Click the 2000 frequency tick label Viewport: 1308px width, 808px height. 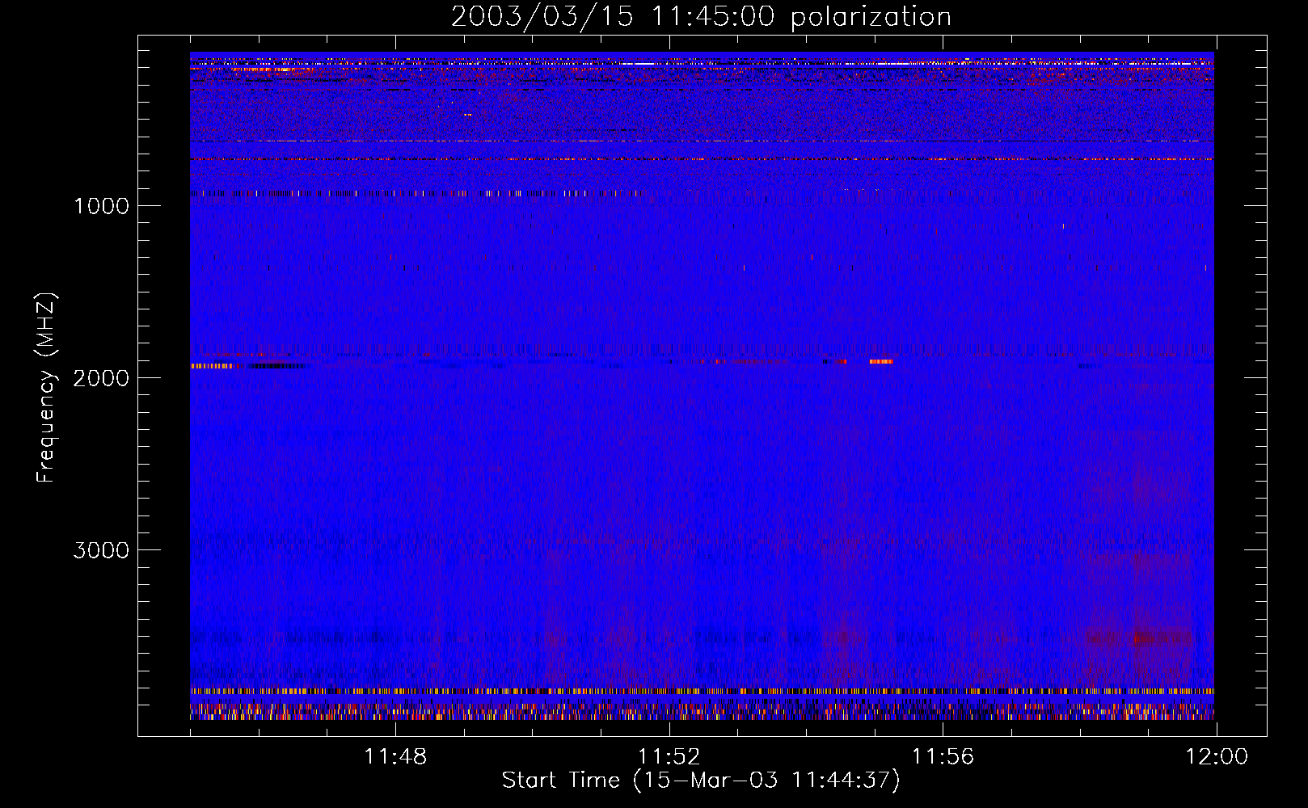[101, 378]
